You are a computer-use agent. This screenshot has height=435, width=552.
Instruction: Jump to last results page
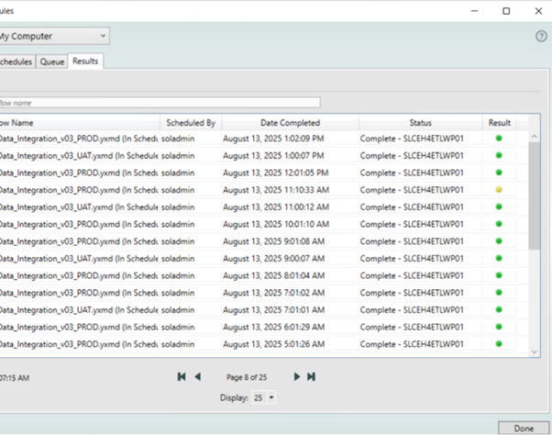point(311,377)
